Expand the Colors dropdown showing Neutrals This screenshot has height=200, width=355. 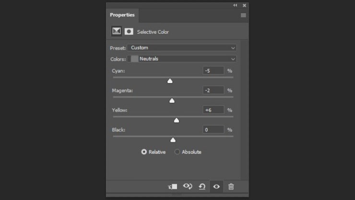point(183,59)
